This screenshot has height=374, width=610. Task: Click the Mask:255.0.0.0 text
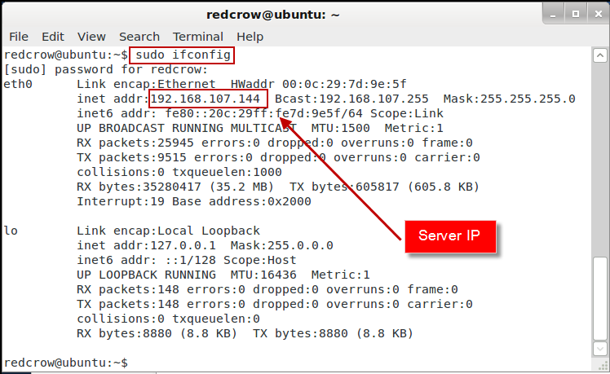point(282,245)
